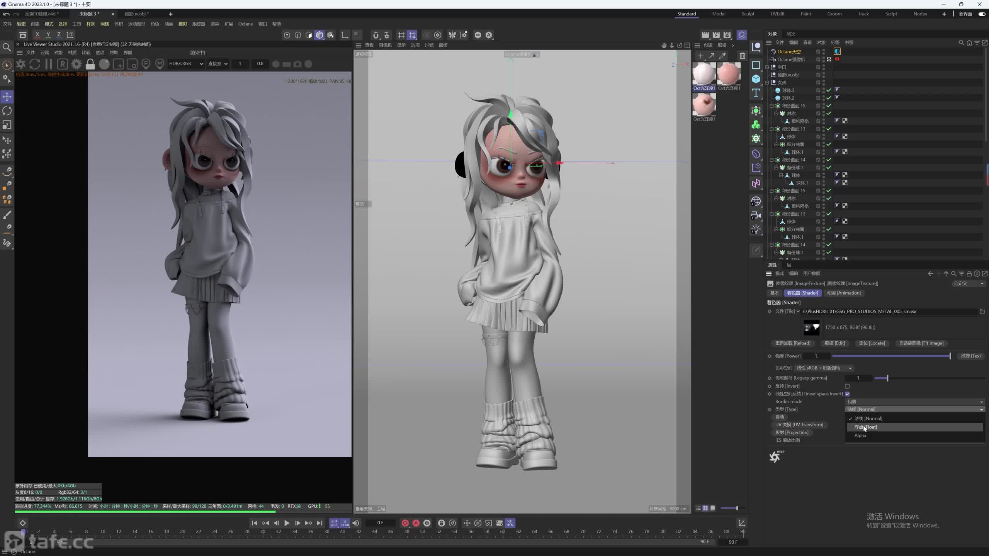Screen dimensions: 989x556
Task: Open folder browse icon for File path
Action: point(982,311)
